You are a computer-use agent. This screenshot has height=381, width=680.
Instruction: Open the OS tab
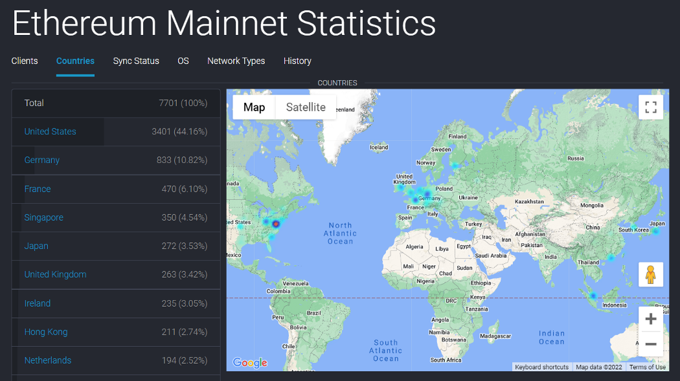183,61
